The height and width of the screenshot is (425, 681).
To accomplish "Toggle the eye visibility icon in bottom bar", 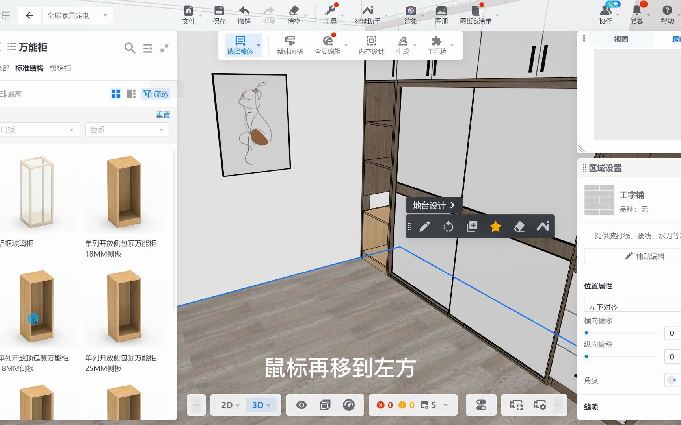I will click(301, 405).
